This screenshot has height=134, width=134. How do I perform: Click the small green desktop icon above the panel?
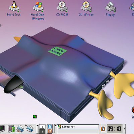tap(35, 117)
